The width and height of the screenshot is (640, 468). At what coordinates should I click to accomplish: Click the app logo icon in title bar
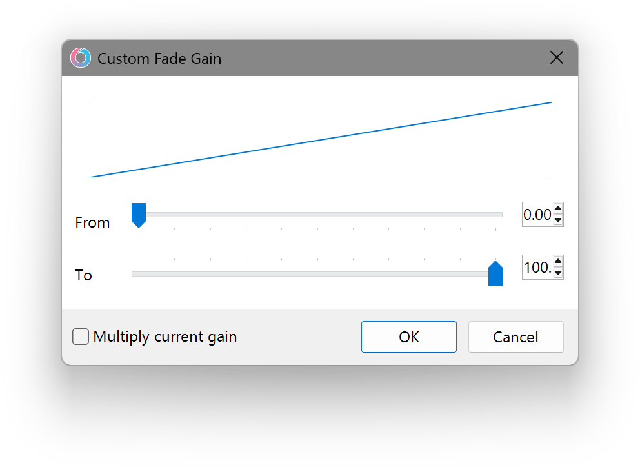pyautogui.click(x=81, y=58)
